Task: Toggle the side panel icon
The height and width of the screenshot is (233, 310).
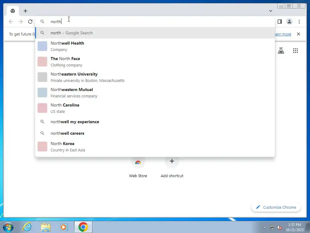Action: pyautogui.click(x=279, y=22)
